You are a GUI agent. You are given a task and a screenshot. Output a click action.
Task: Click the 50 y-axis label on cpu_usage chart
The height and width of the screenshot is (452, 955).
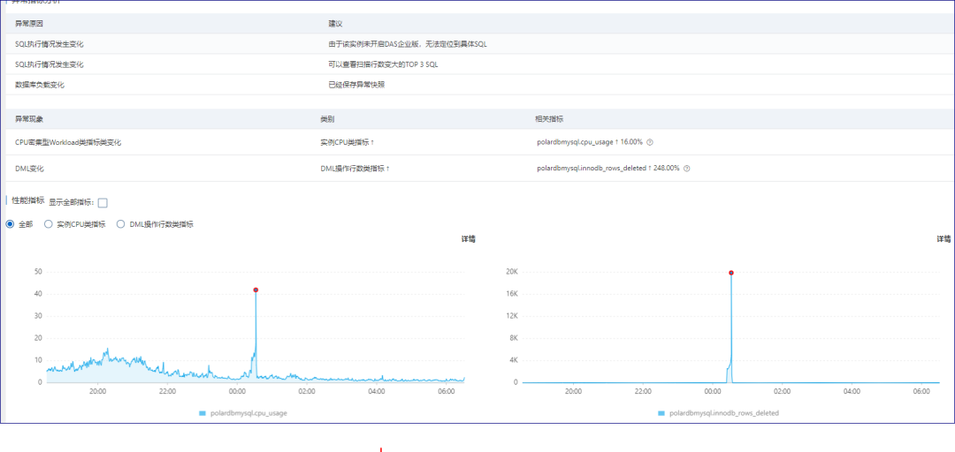click(x=38, y=272)
